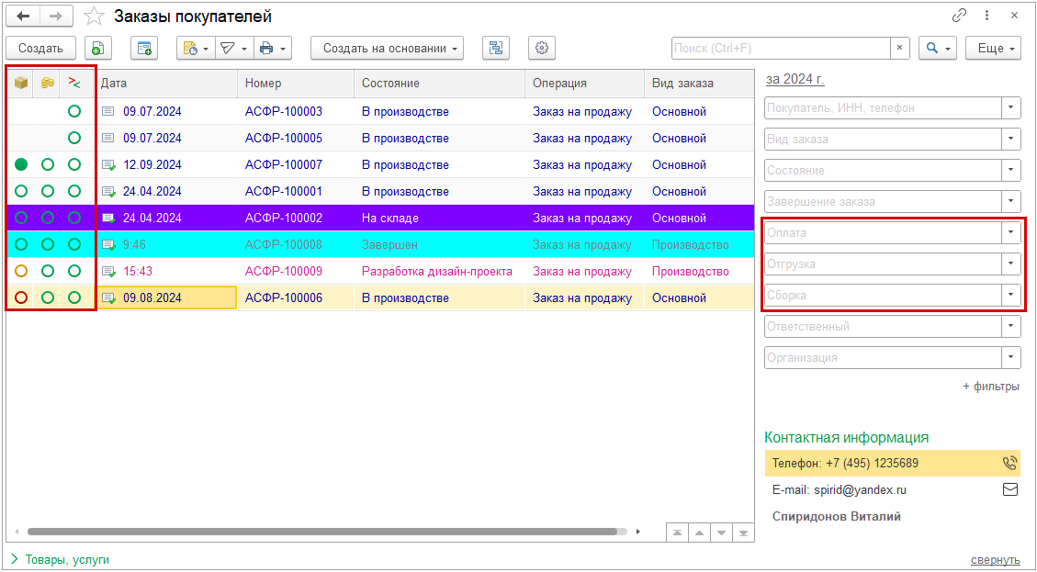This screenshot has width=1037, height=572.
Task: Click the filled green circle for АСФР-100007
Action: pos(21,164)
